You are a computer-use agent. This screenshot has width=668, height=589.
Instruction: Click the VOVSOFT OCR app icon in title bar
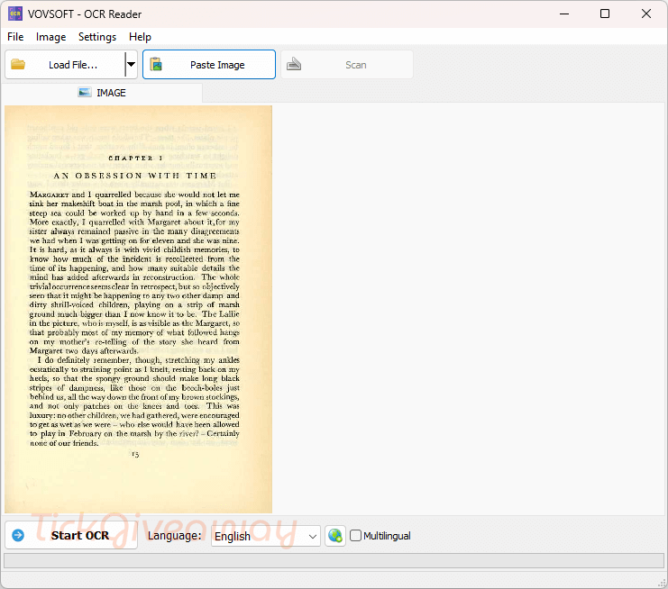tap(15, 14)
